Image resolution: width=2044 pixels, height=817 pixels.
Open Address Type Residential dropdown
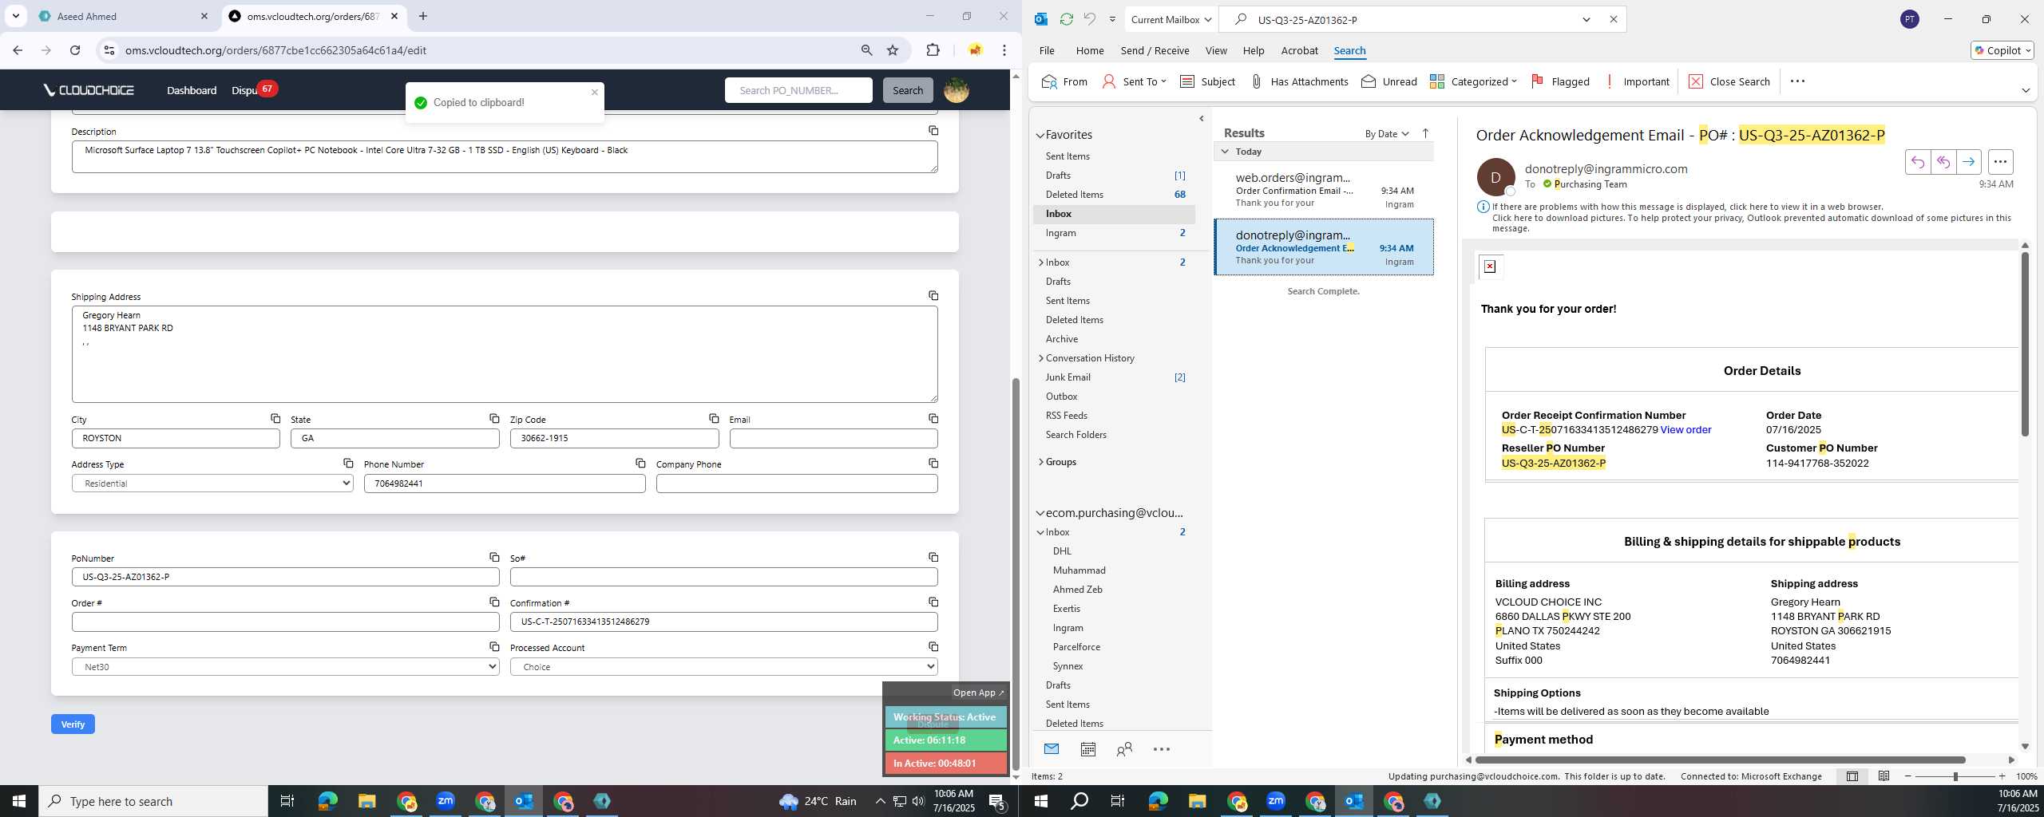click(x=212, y=483)
